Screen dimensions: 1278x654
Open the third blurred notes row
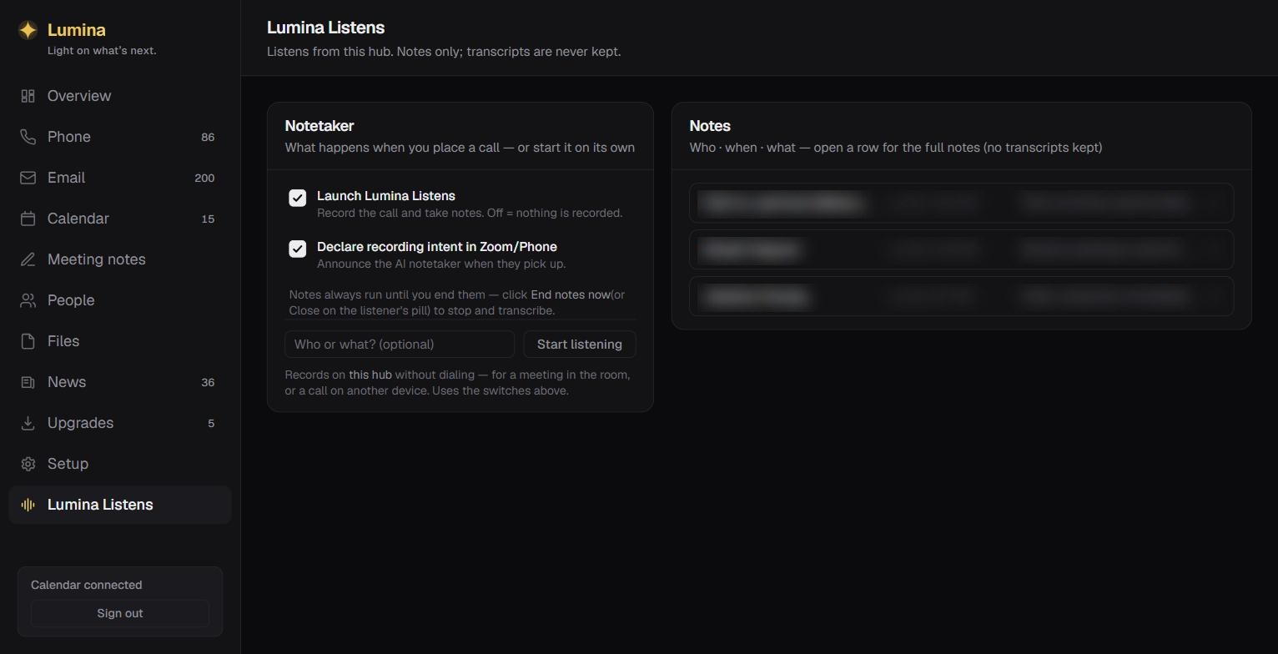click(961, 296)
